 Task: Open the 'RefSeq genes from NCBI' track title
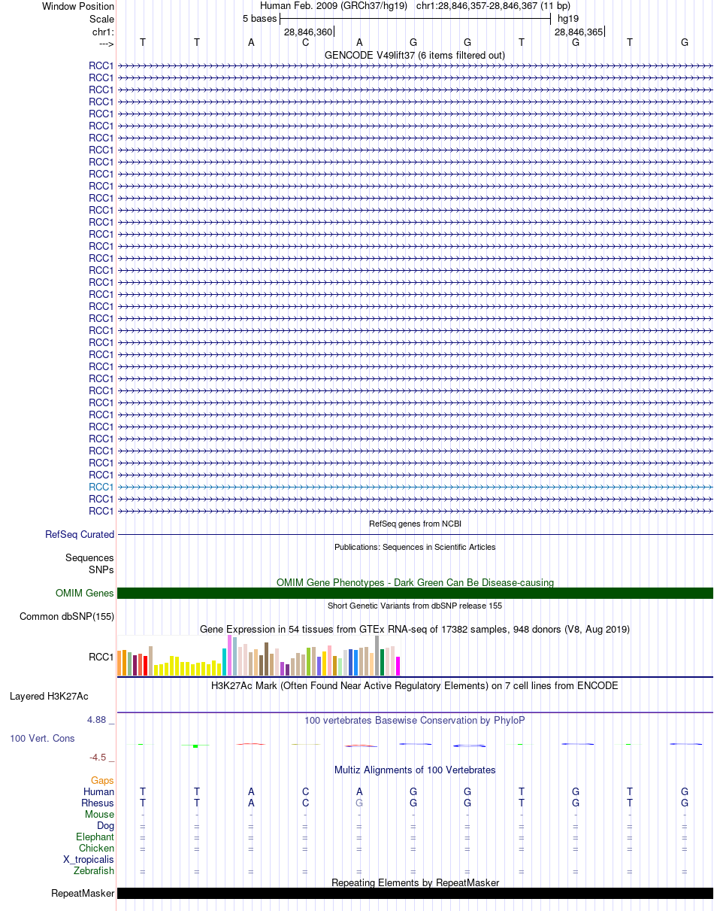pyautogui.click(x=415, y=524)
